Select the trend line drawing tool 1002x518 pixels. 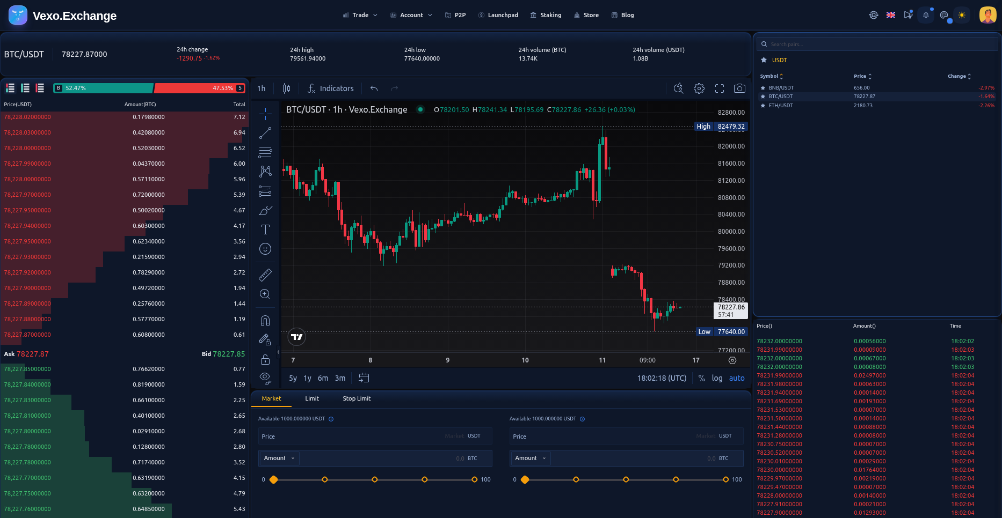coord(265,133)
